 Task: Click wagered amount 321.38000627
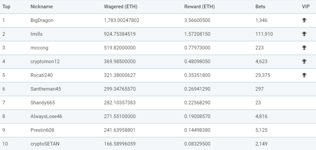click(120, 75)
